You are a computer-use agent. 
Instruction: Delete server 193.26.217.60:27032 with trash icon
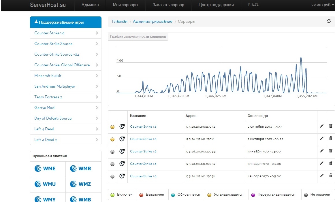point(331,163)
